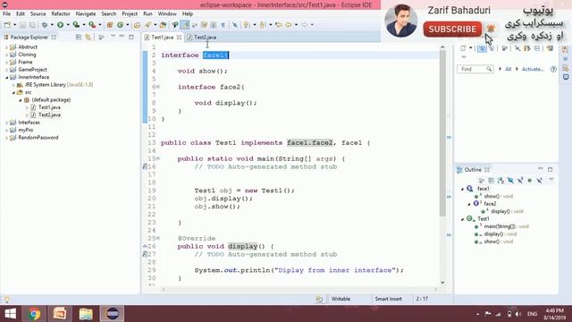The image size is (572, 322).
Task: Click the All link in Task List
Action: coord(508,69)
